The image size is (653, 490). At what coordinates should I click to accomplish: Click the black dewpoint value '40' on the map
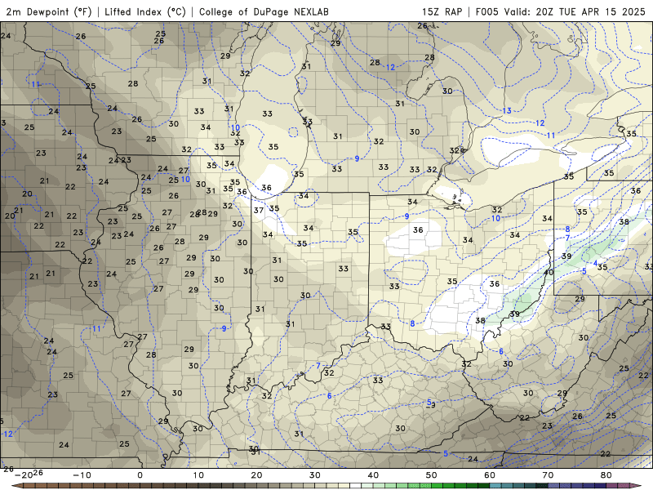[549, 272]
